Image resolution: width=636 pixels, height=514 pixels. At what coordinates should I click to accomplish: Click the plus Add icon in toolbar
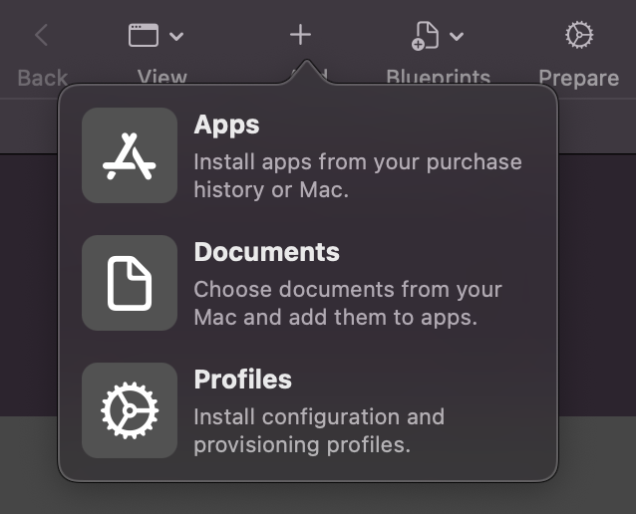(x=300, y=36)
